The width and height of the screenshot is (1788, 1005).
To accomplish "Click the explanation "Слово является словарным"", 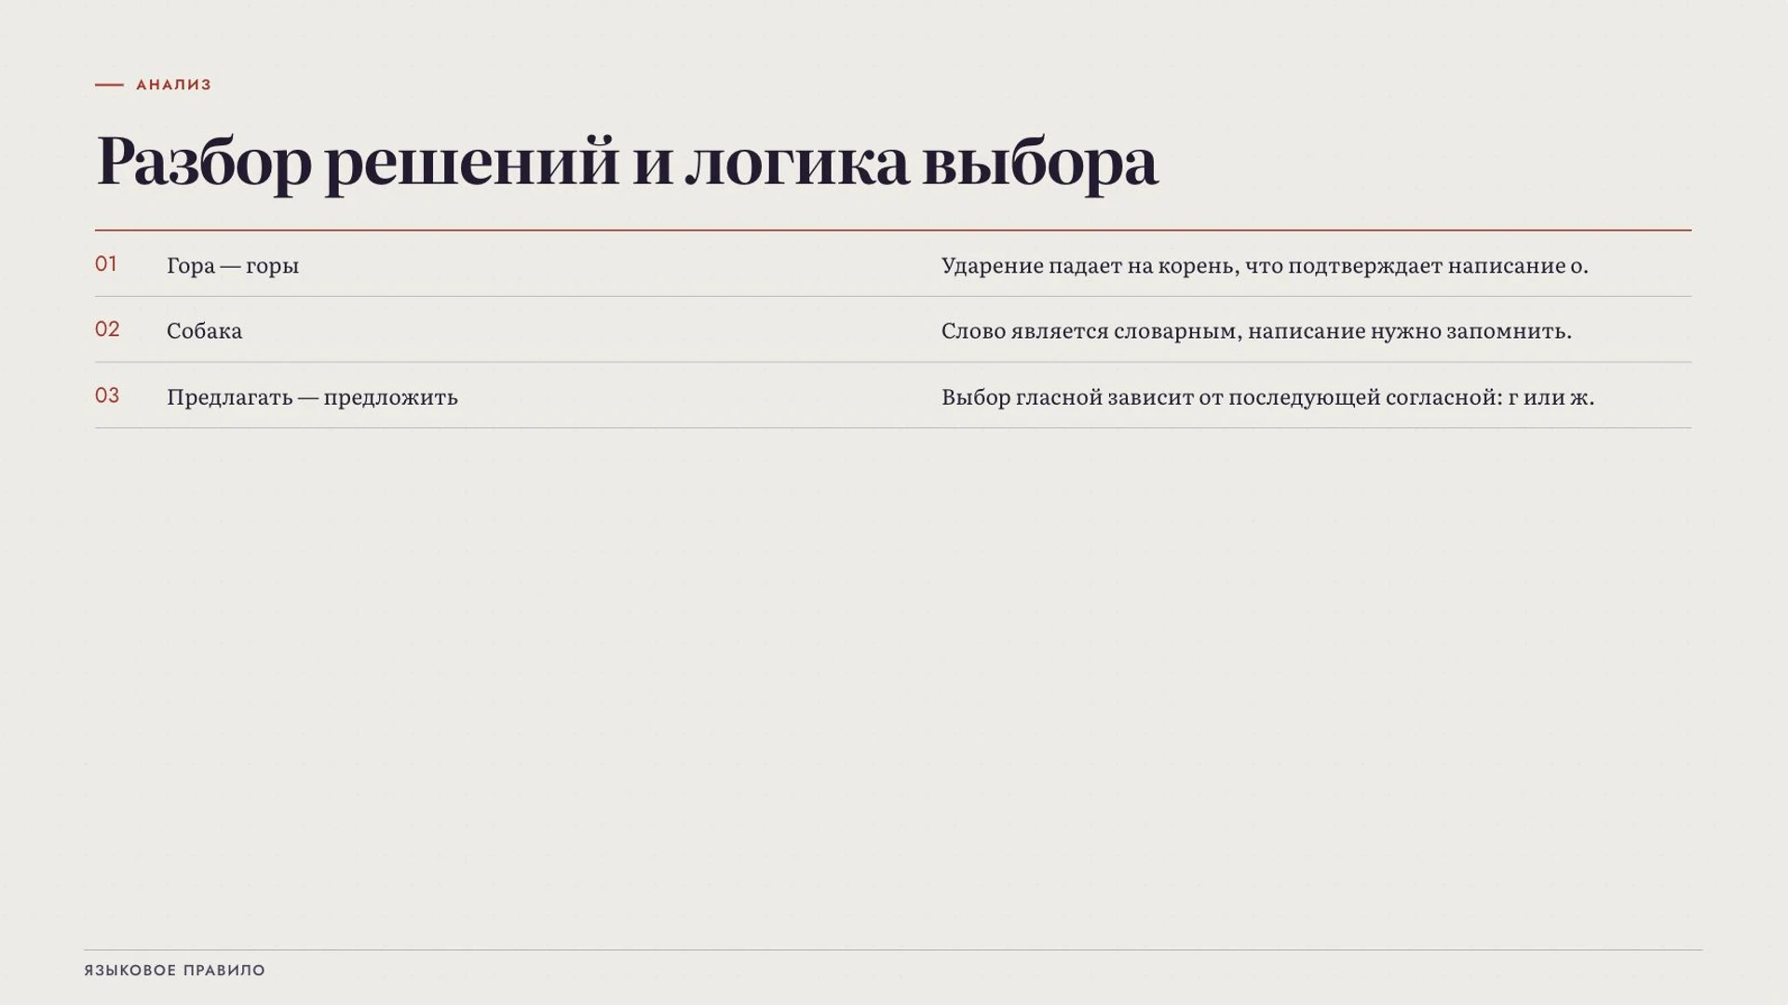I will [1256, 331].
